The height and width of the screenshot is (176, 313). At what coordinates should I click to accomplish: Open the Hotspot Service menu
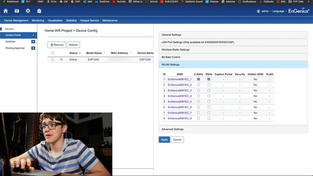[x=89, y=21]
